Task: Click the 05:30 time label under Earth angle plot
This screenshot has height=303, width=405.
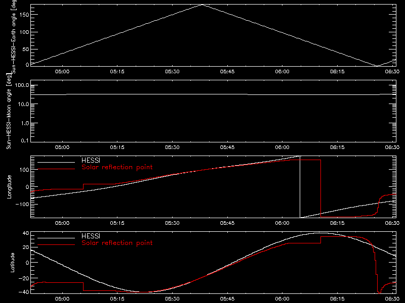Action: pyautogui.click(x=172, y=72)
